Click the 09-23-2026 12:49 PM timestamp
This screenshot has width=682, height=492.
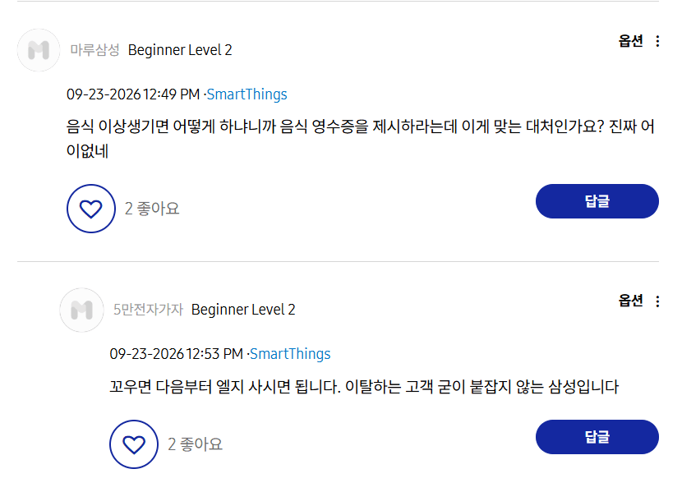click(x=133, y=94)
